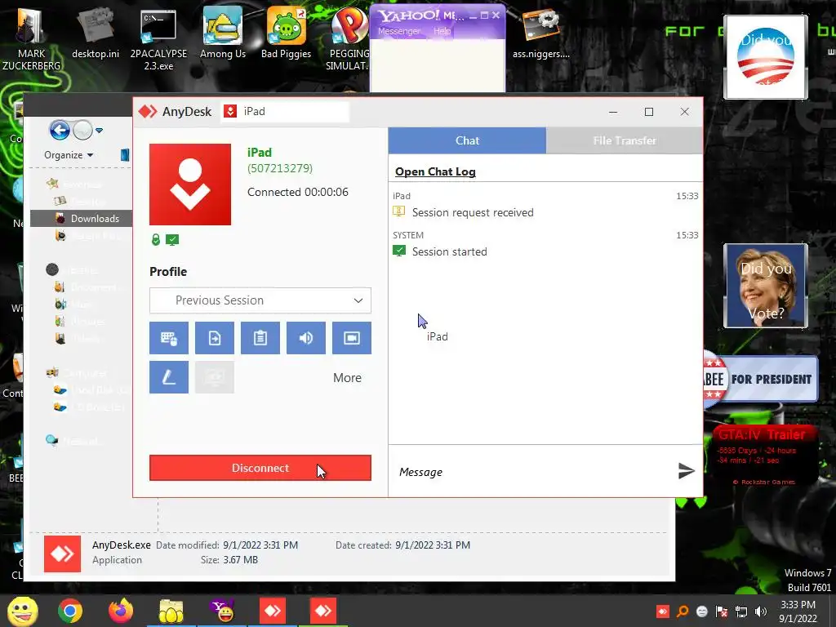The height and width of the screenshot is (627, 836).
Task: Select 2PACALYPSE 2.3.exe desktop icon
Action: tap(158, 40)
